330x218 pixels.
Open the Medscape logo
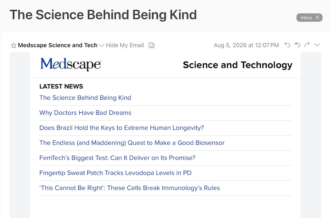[x=71, y=64]
